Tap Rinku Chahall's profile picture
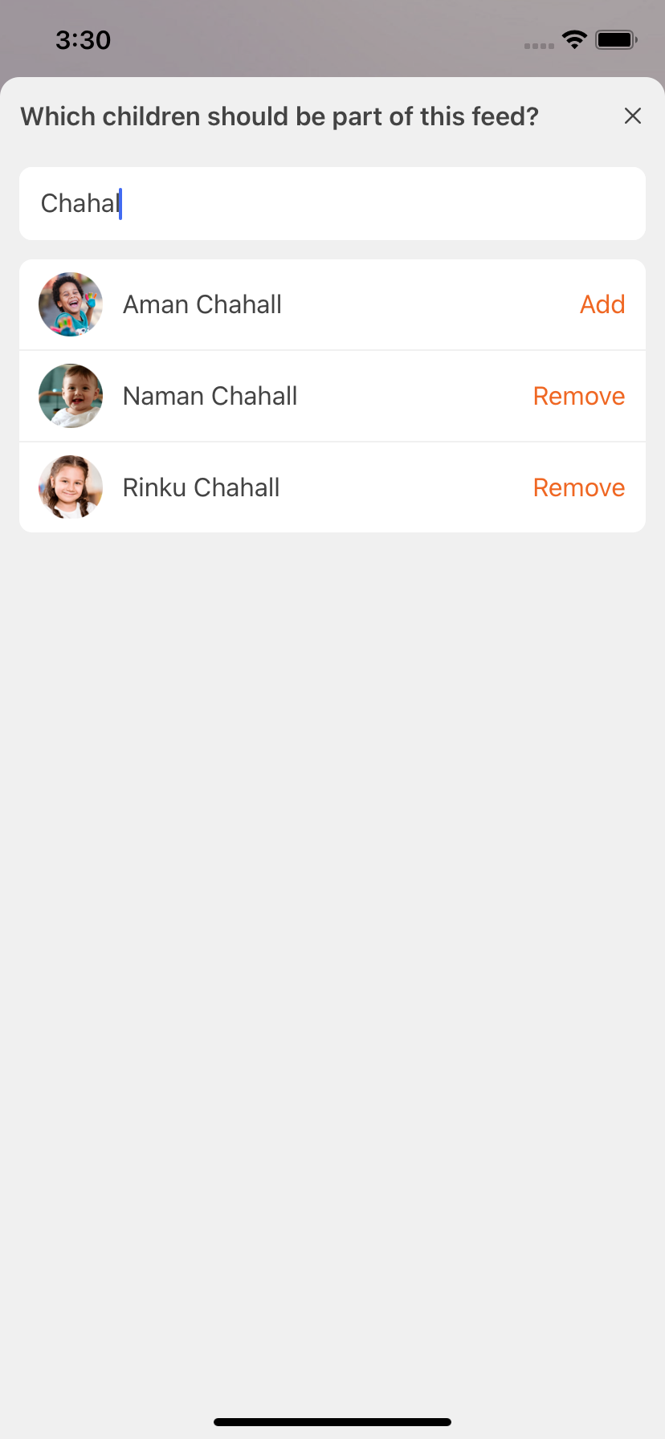The height and width of the screenshot is (1439, 665). pos(71,487)
